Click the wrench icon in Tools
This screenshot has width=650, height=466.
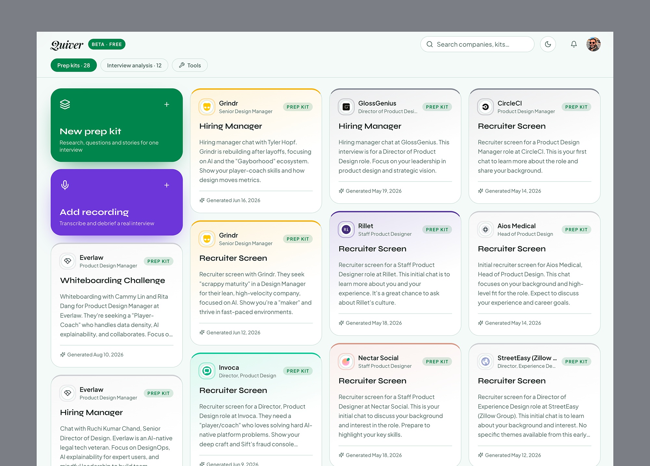(182, 65)
